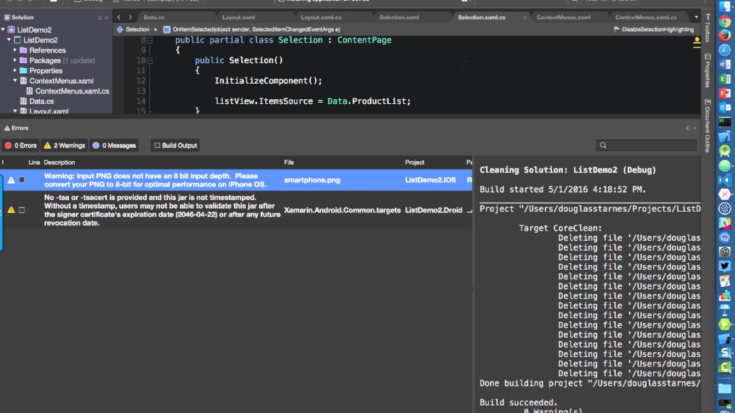
Task: Switch to the ContextMenus.xaml tab
Action: (x=563, y=17)
